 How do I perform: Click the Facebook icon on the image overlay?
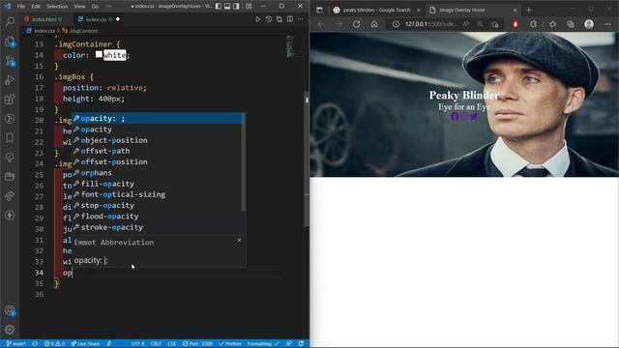[455, 116]
